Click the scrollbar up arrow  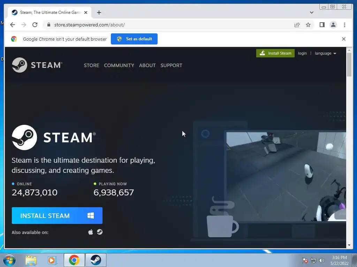[x=349, y=50]
